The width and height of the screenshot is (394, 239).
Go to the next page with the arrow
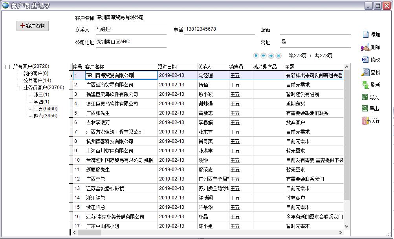click(271, 56)
